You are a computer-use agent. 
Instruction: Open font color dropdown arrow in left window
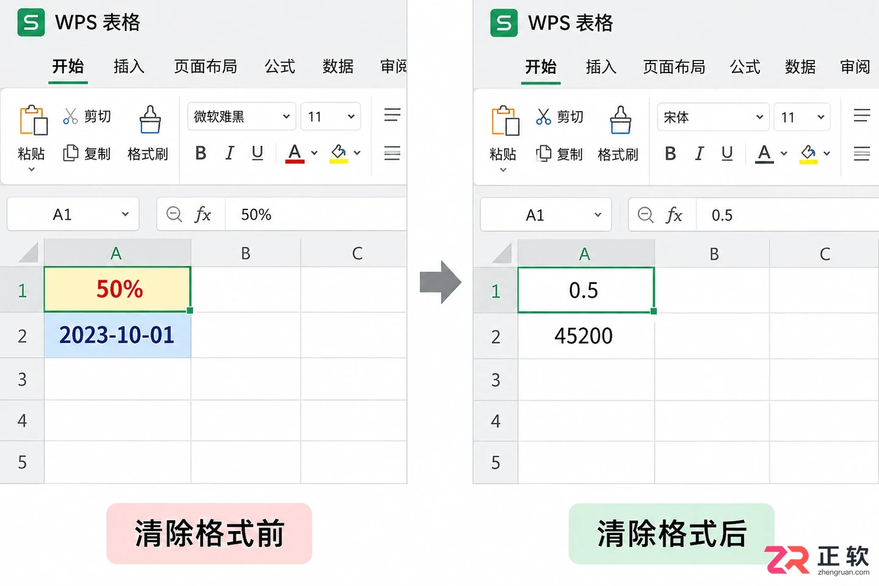click(x=314, y=153)
